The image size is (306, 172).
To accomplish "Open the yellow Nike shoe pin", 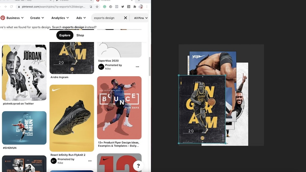I will pos(72,118).
